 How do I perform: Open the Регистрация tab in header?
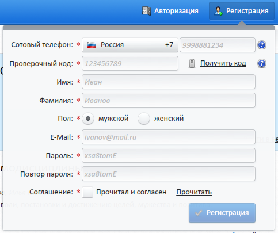pyautogui.click(x=242, y=11)
